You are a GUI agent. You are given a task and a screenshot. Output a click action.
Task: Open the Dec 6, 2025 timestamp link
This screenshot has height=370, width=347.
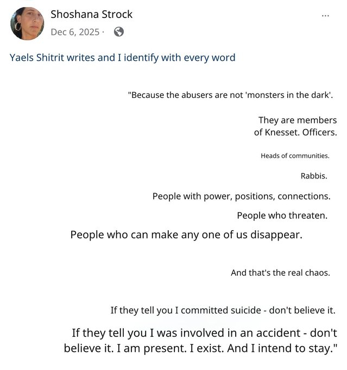pyautogui.click(x=75, y=32)
